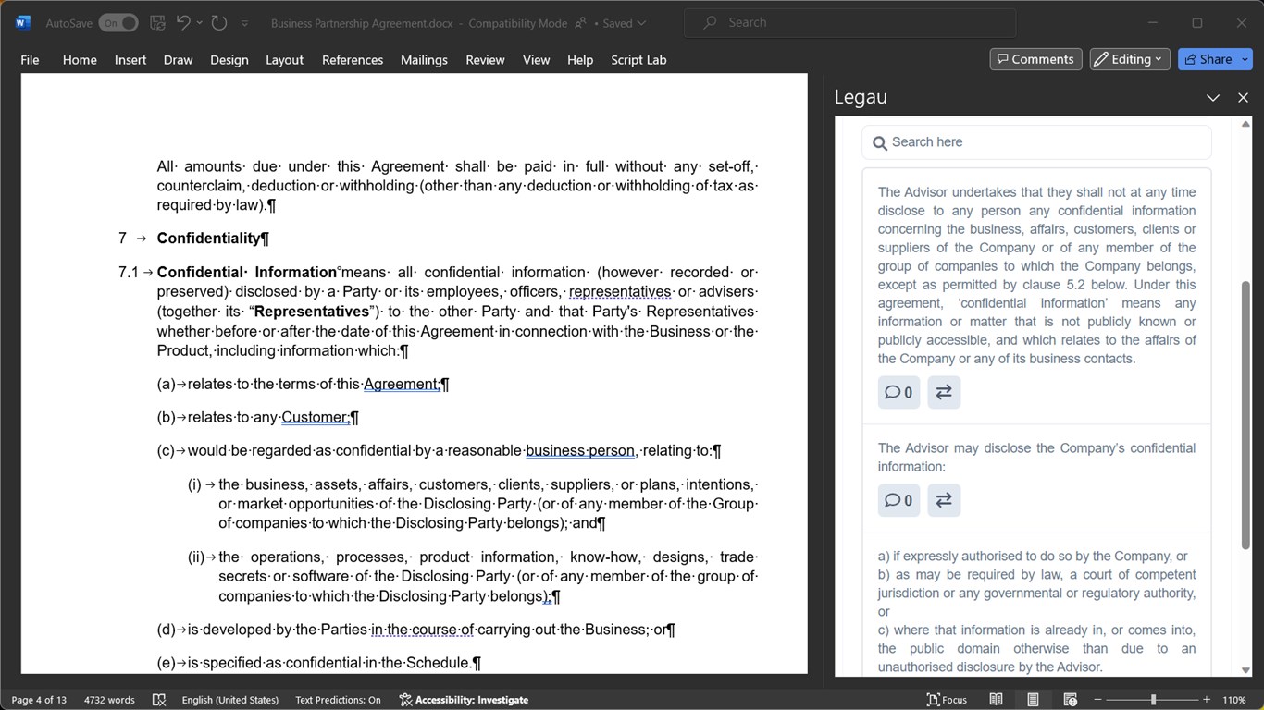Image resolution: width=1264 pixels, height=710 pixels.
Task: Switch to the Help ribbon tab
Action: tap(580, 59)
